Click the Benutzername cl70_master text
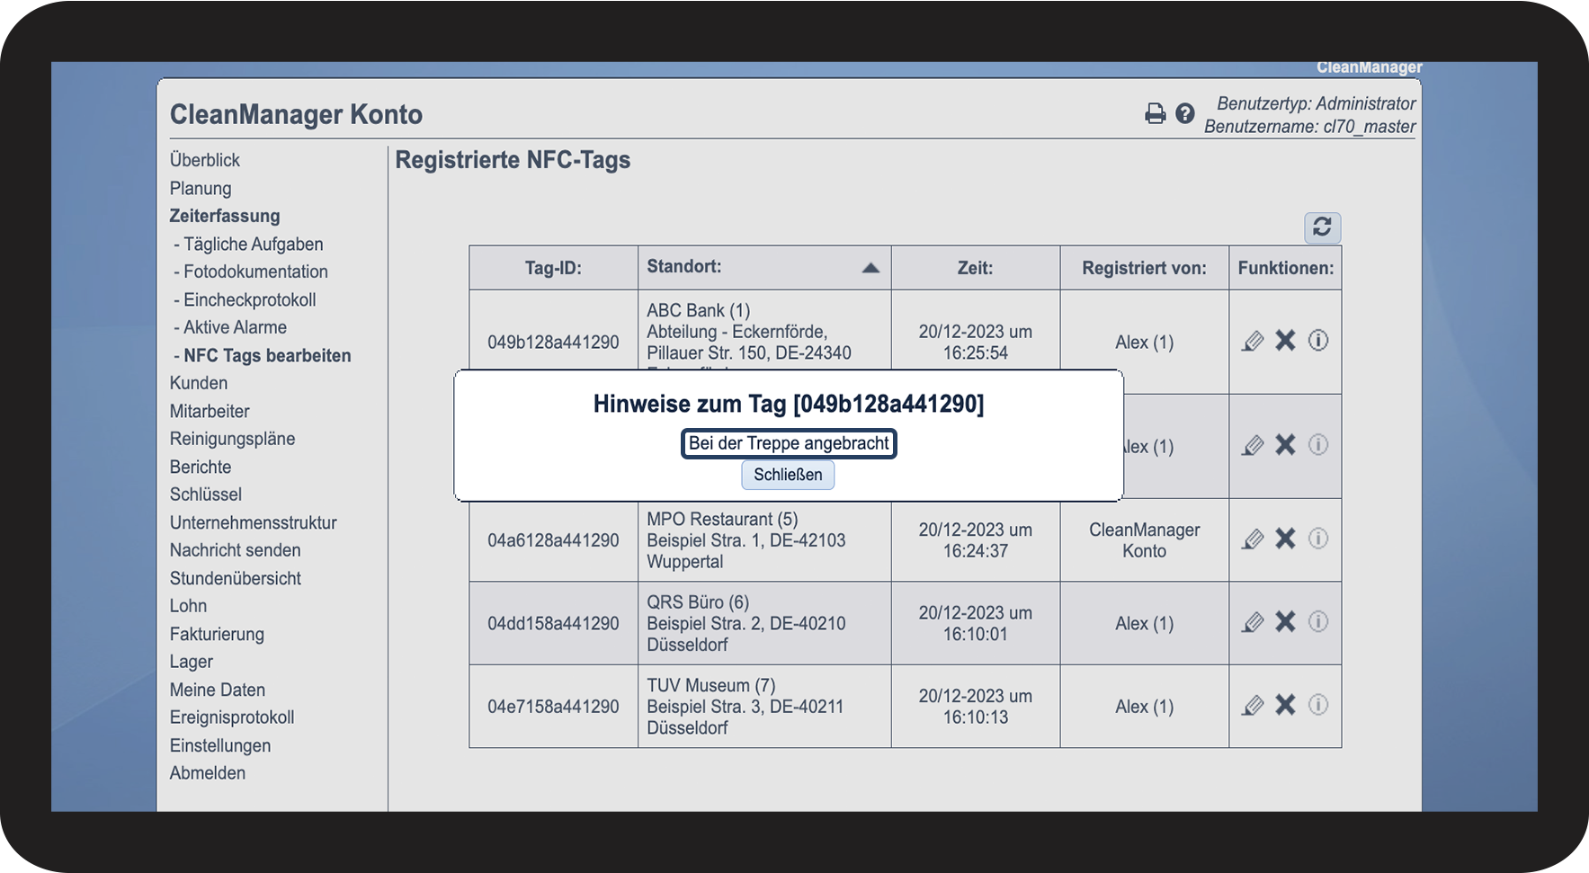This screenshot has width=1589, height=873. pyautogui.click(x=1309, y=127)
